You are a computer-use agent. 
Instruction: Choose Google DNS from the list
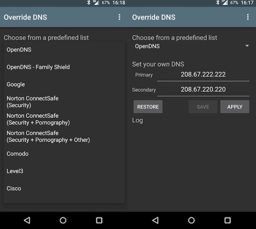tap(16, 84)
